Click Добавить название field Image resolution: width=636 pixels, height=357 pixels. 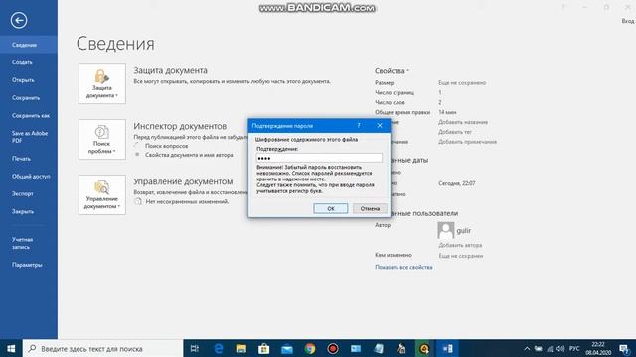[x=463, y=122]
